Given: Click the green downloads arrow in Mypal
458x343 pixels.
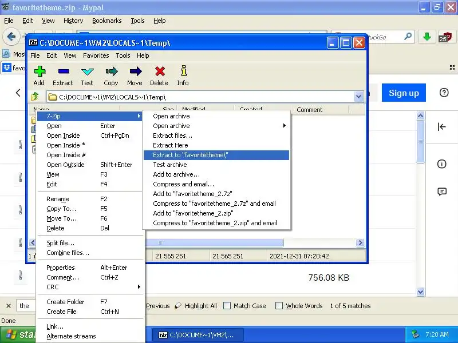Looking at the screenshot, I should point(427,37).
